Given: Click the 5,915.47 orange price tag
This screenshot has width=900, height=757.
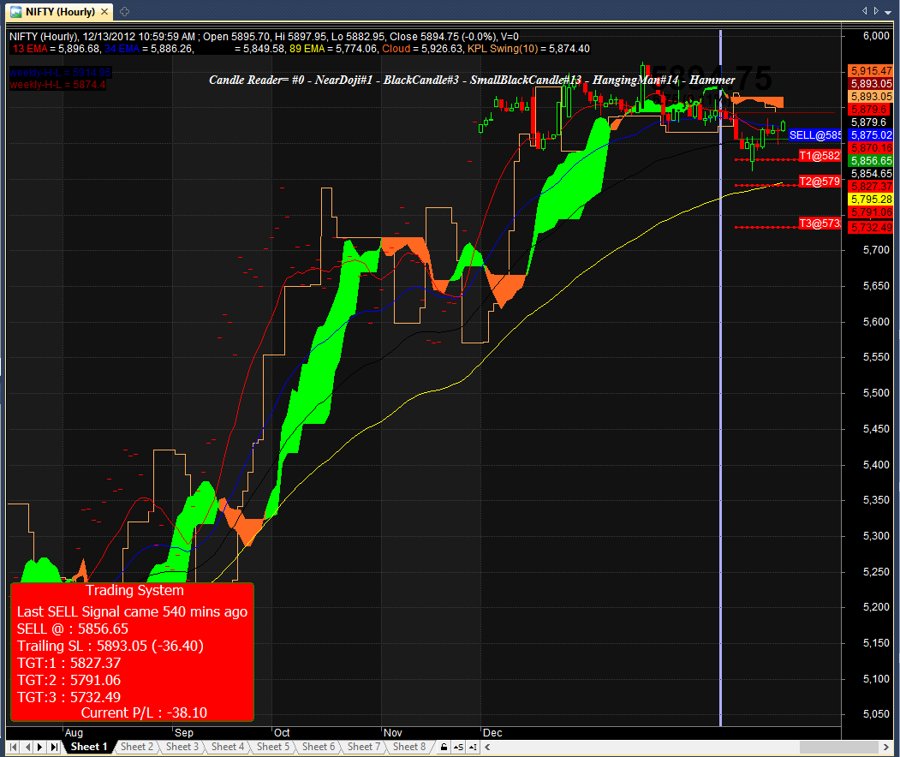Looking at the screenshot, I should coord(871,70).
